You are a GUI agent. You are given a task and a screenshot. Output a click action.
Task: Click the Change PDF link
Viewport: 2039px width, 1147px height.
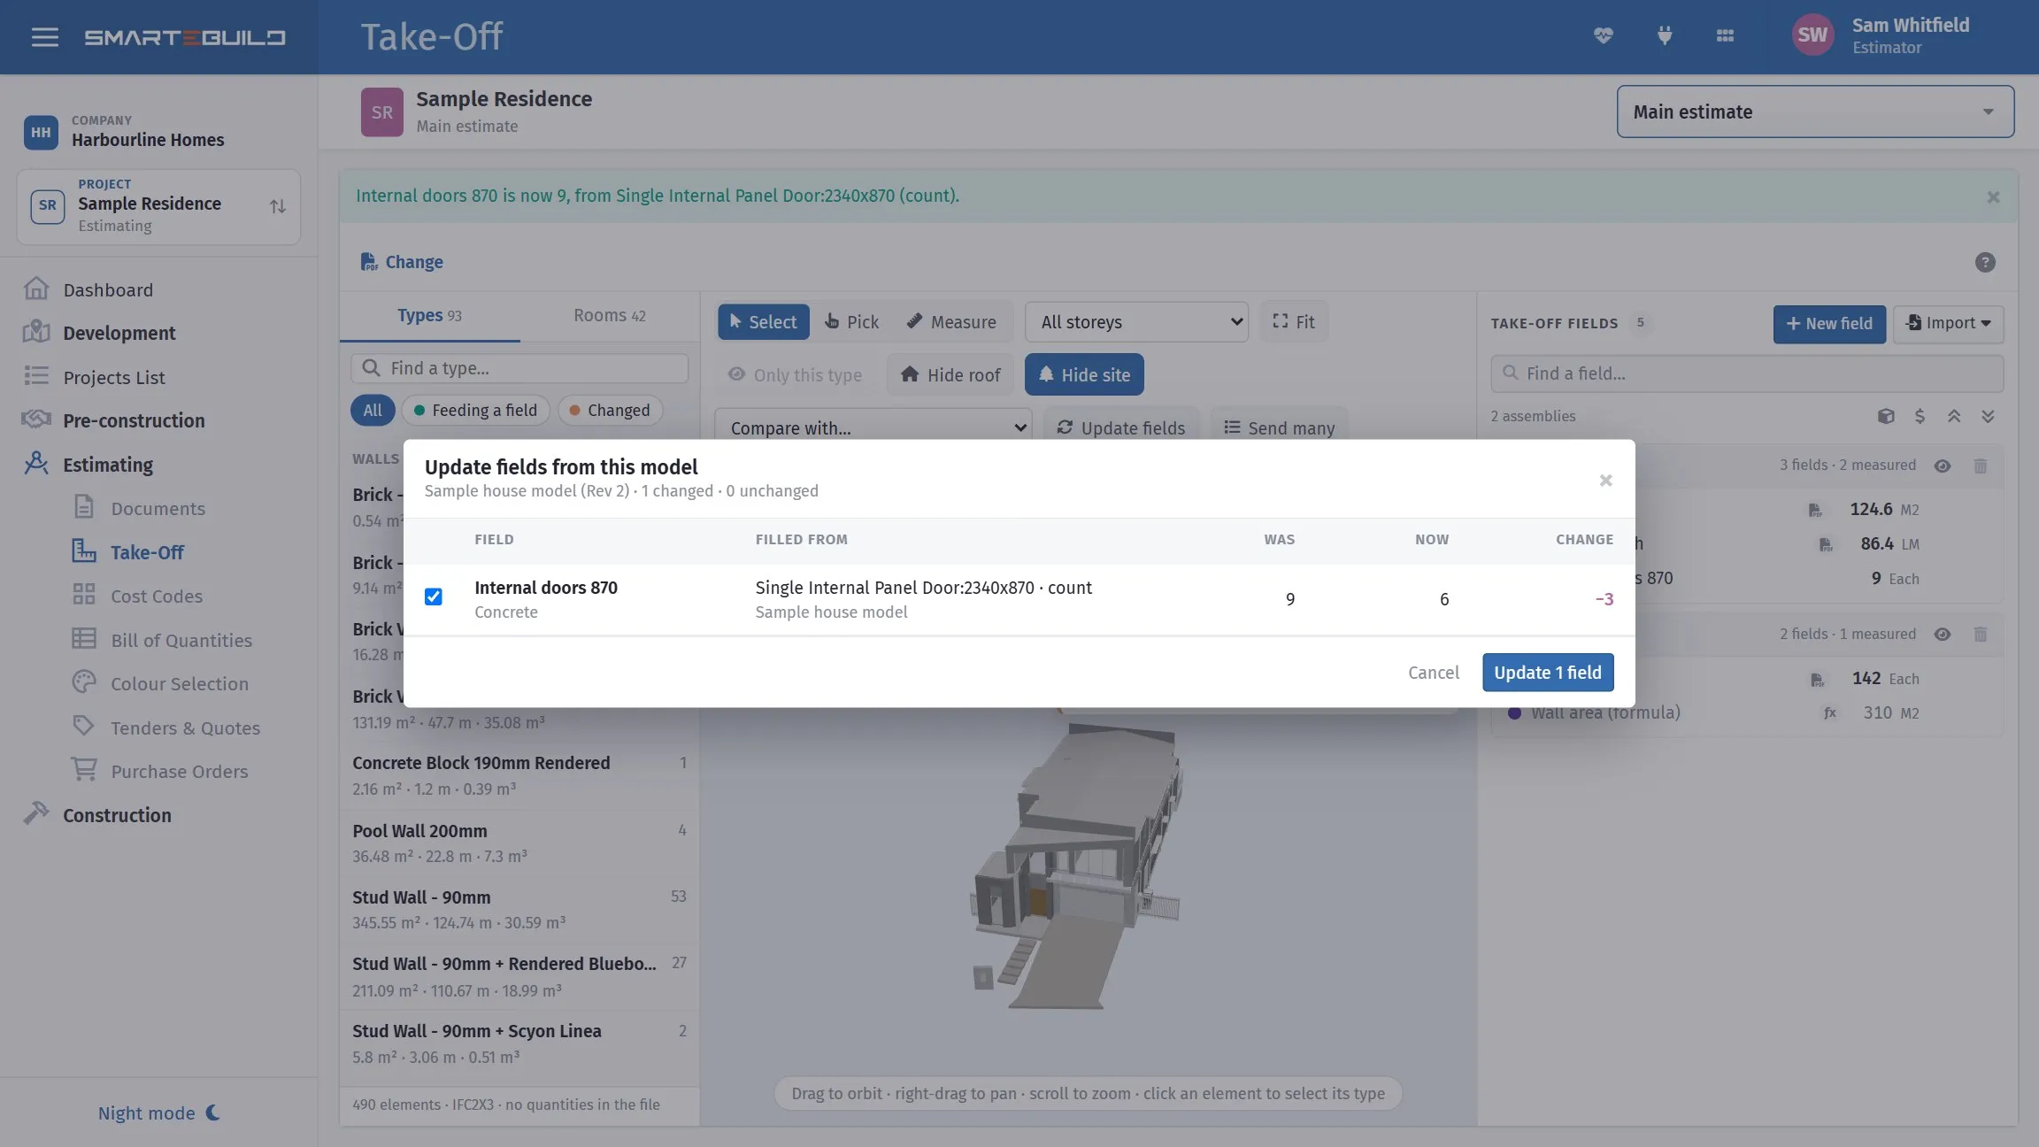(402, 262)
